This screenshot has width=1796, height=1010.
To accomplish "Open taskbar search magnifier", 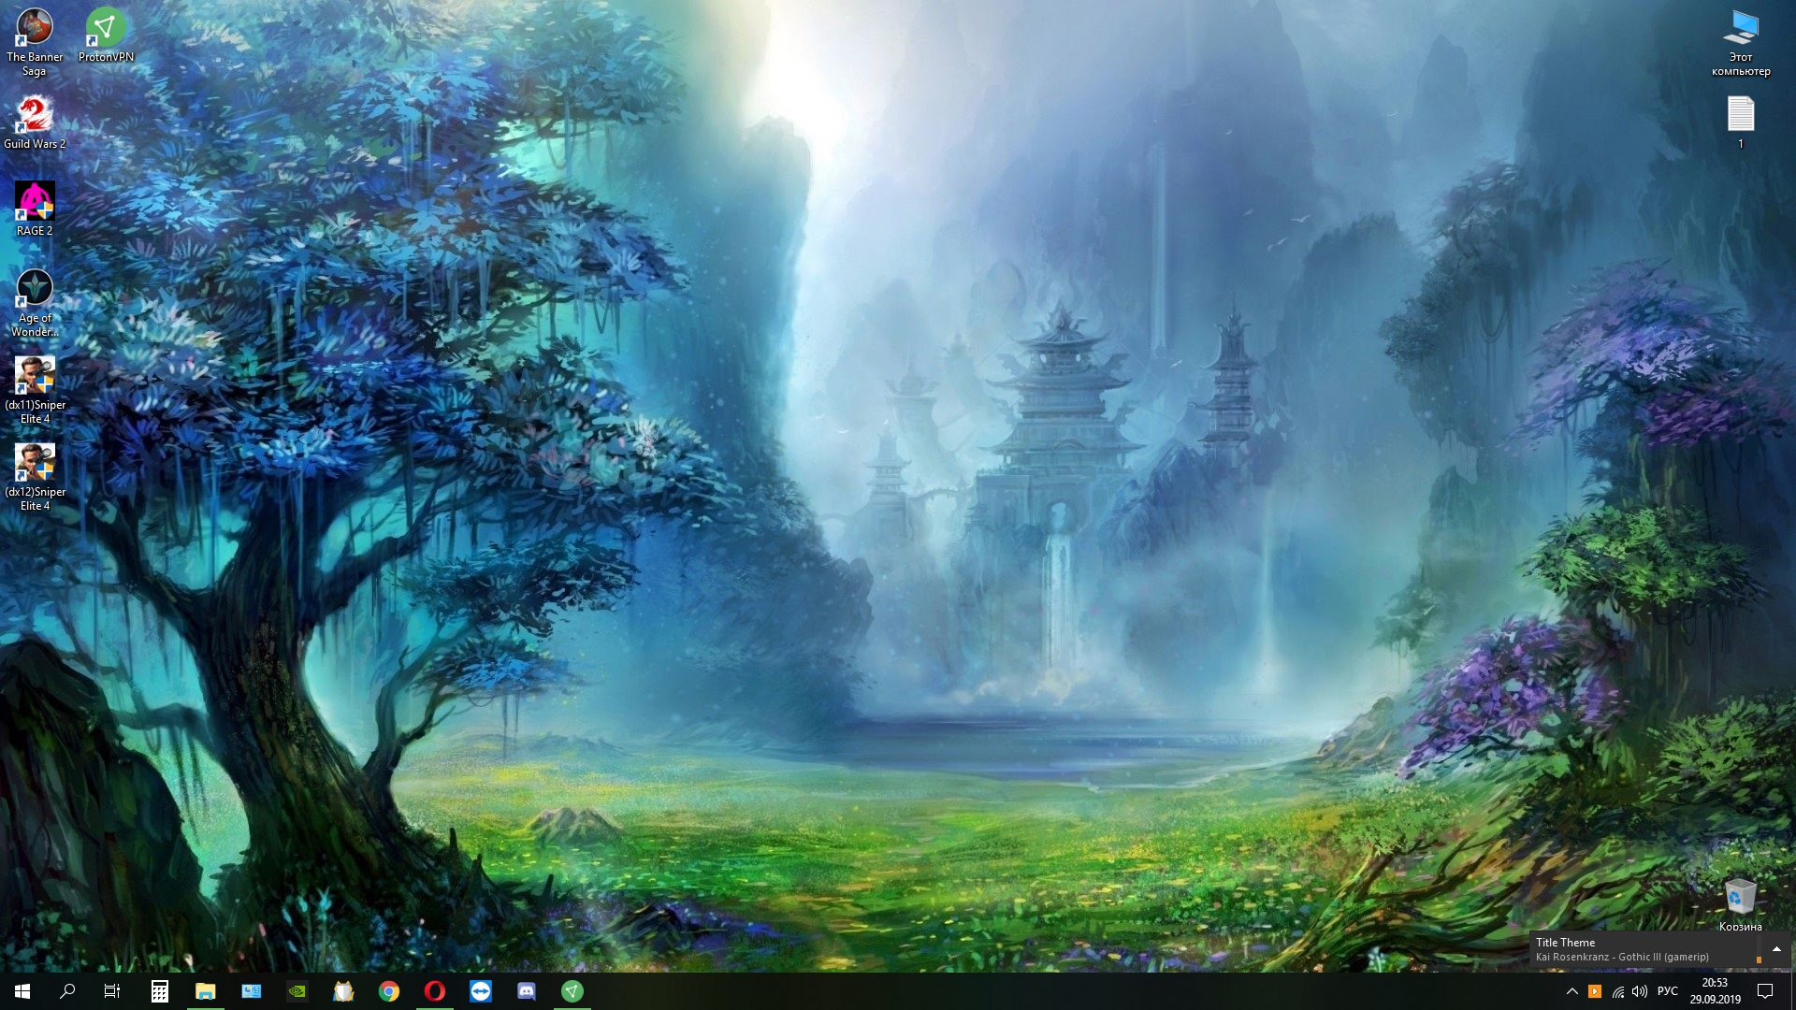I will (x=67, y=991).
